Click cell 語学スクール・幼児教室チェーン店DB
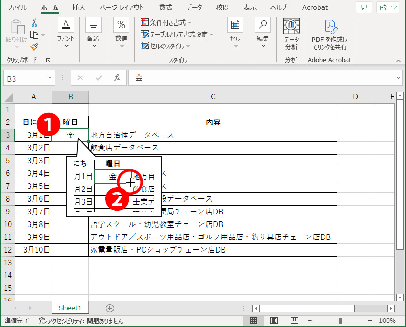 [x=213, y=224]
